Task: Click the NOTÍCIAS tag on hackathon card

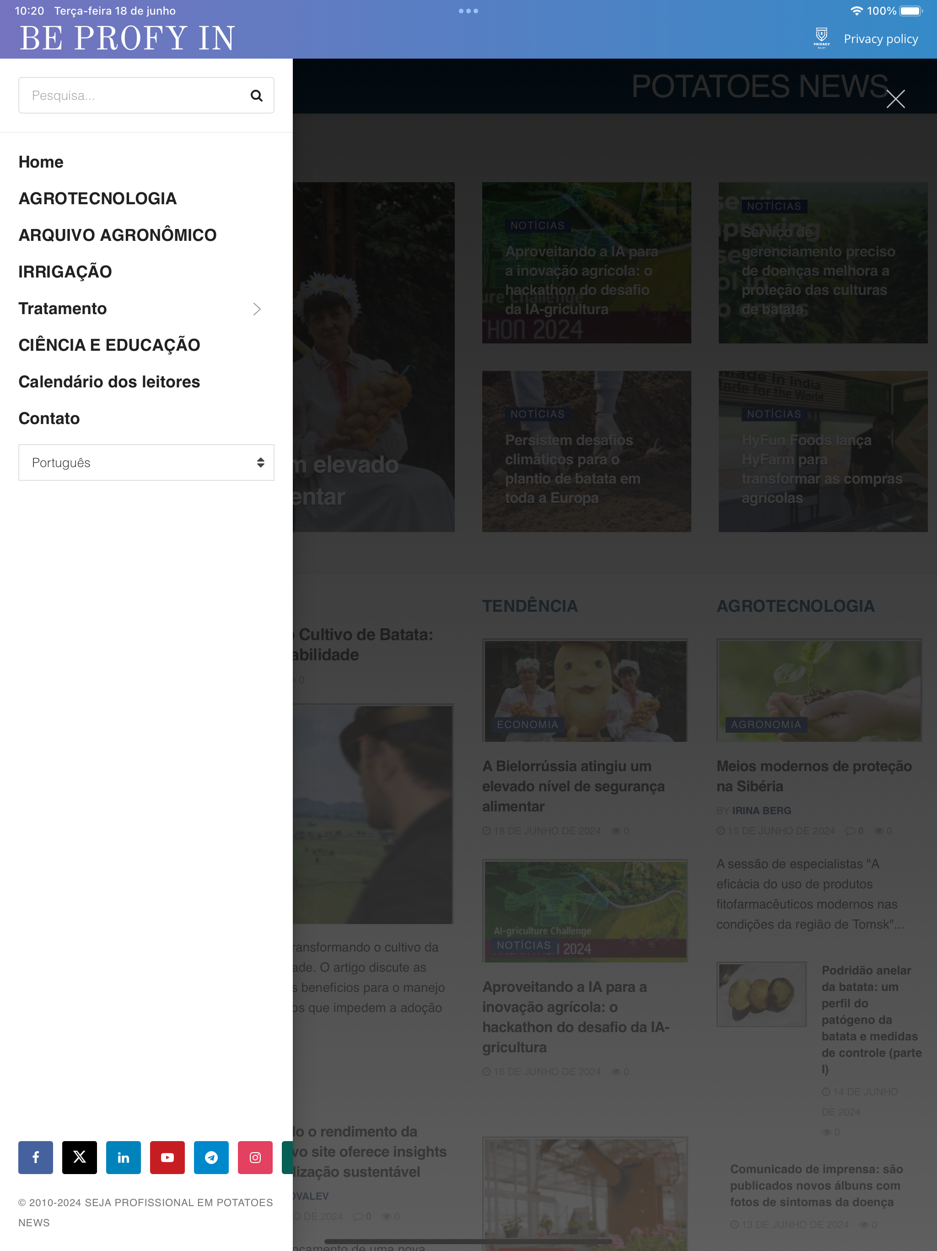Action: [x=538, y=226]
